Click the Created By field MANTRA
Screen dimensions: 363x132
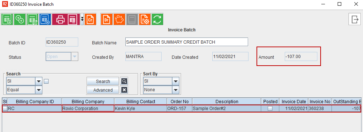(x=143, y=56)
